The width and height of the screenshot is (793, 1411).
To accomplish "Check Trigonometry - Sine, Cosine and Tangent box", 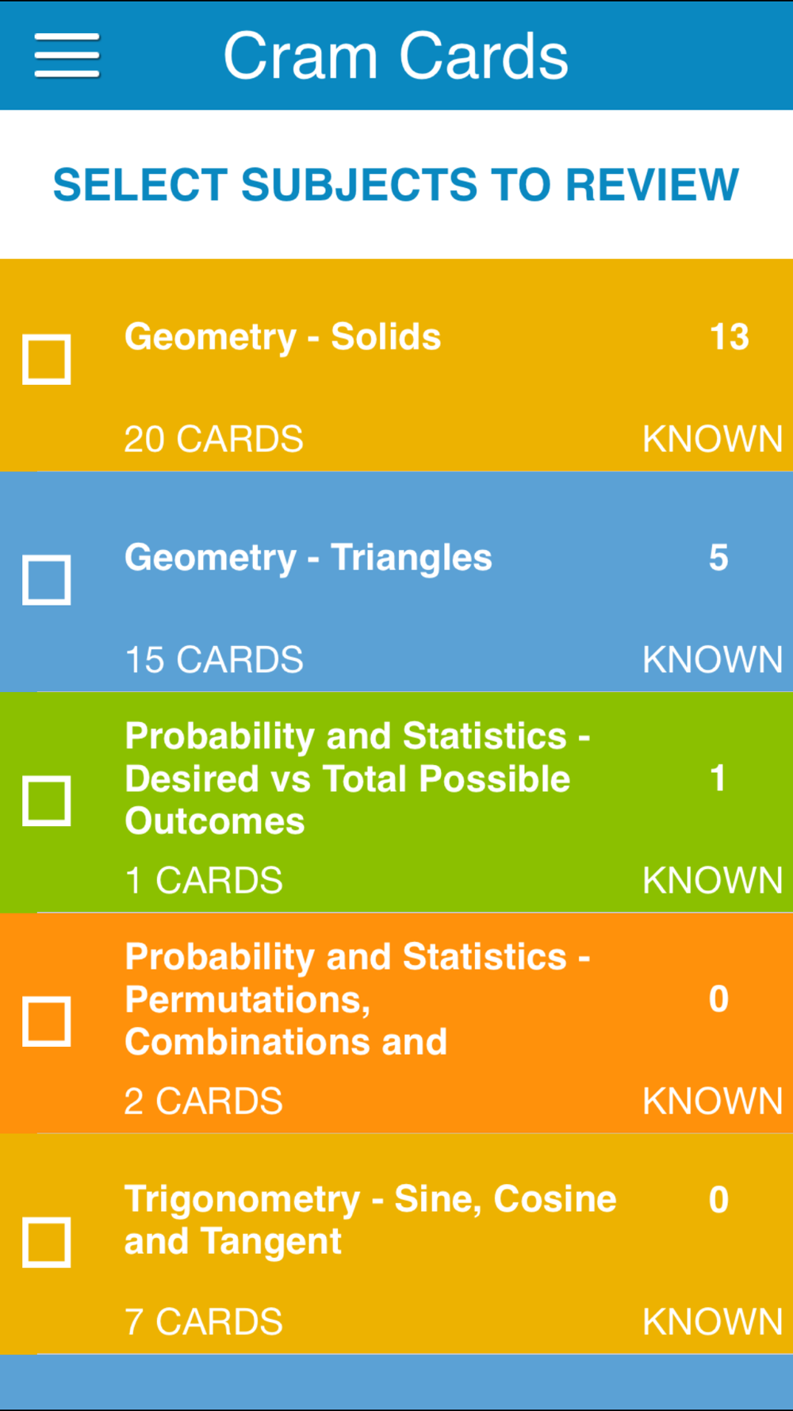I will (x=47, y=1242).
